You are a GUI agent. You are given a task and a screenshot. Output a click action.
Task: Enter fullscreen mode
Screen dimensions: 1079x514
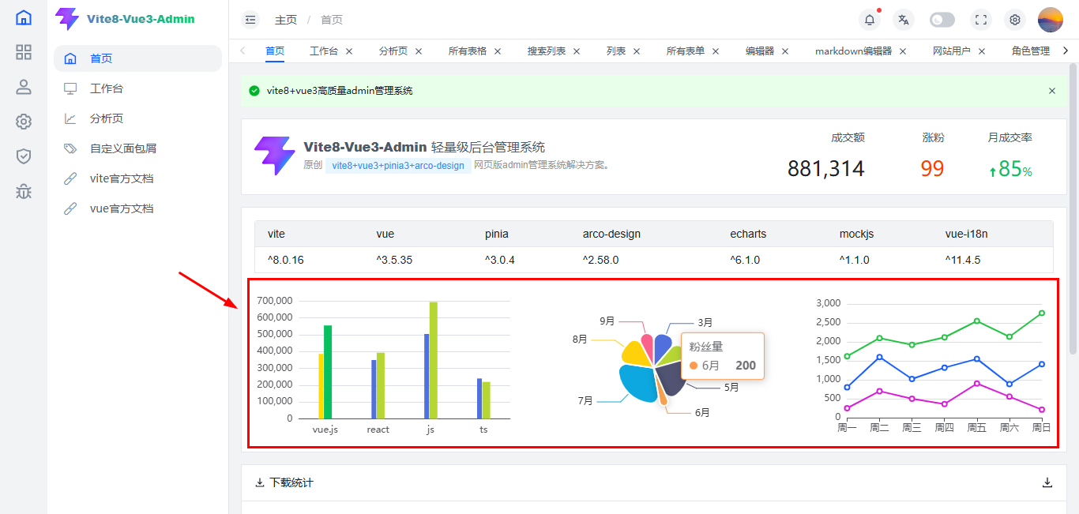[981, 20]
